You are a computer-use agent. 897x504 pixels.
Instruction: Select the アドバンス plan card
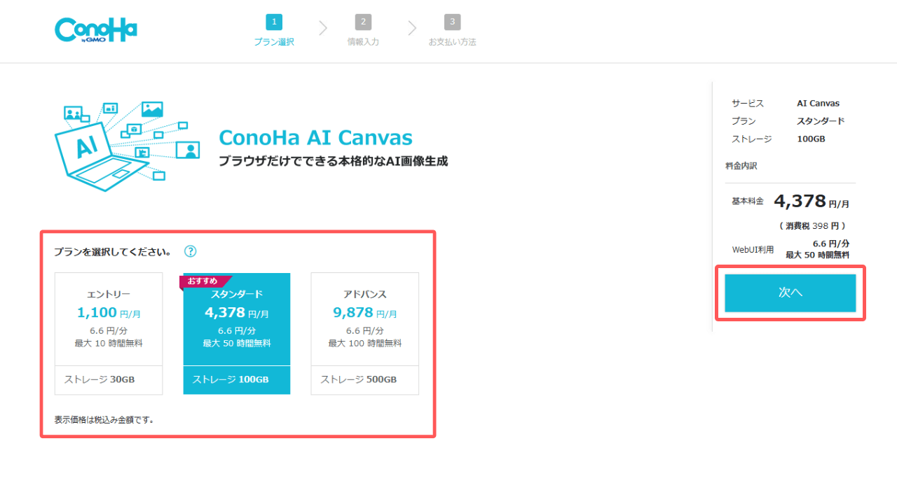[365, 333]
